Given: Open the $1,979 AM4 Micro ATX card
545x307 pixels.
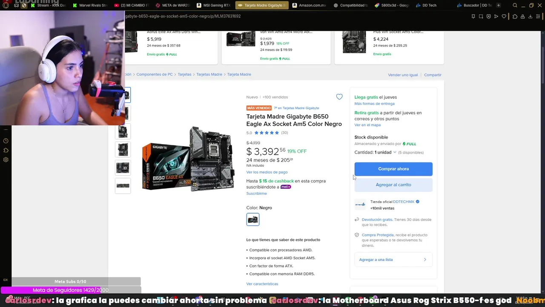Looking at the screenshot, I should pos(276,47).
